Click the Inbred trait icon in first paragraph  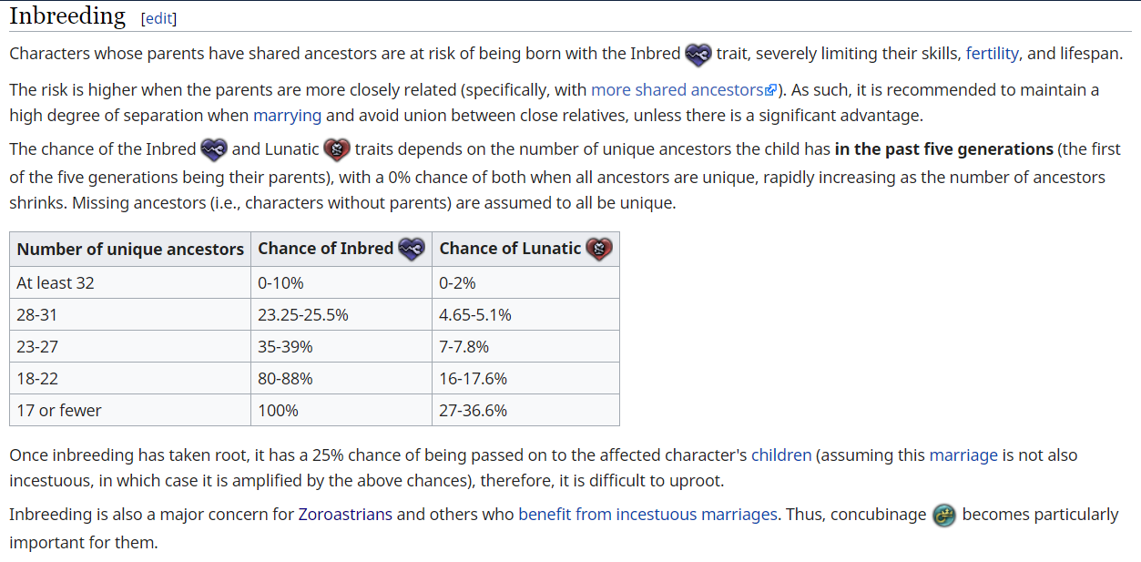click(x=698, y=54)
